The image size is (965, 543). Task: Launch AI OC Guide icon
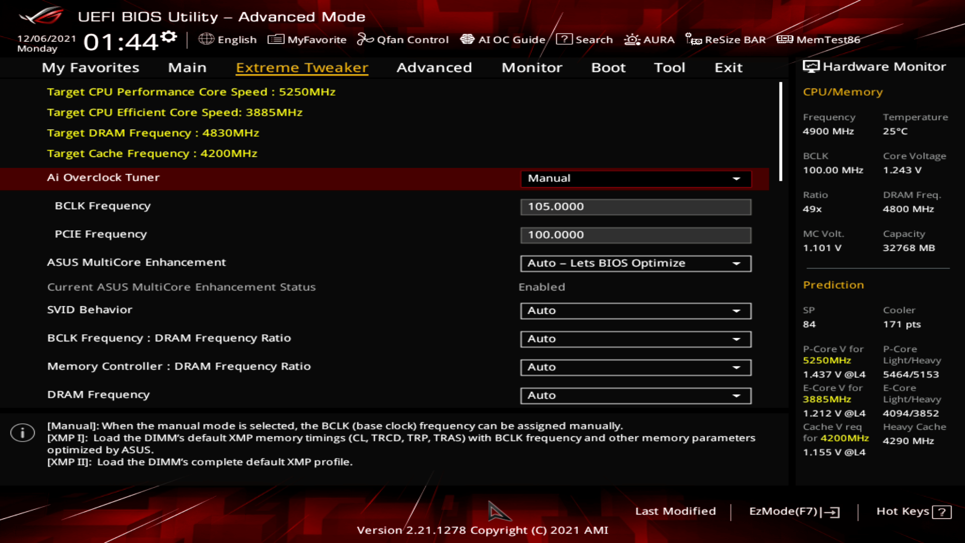pos(467,39)
